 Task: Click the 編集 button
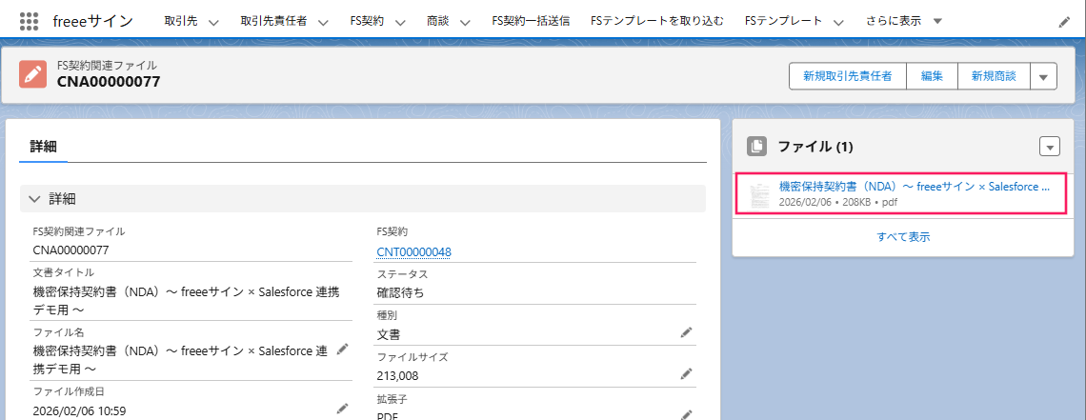coord(933,77)
